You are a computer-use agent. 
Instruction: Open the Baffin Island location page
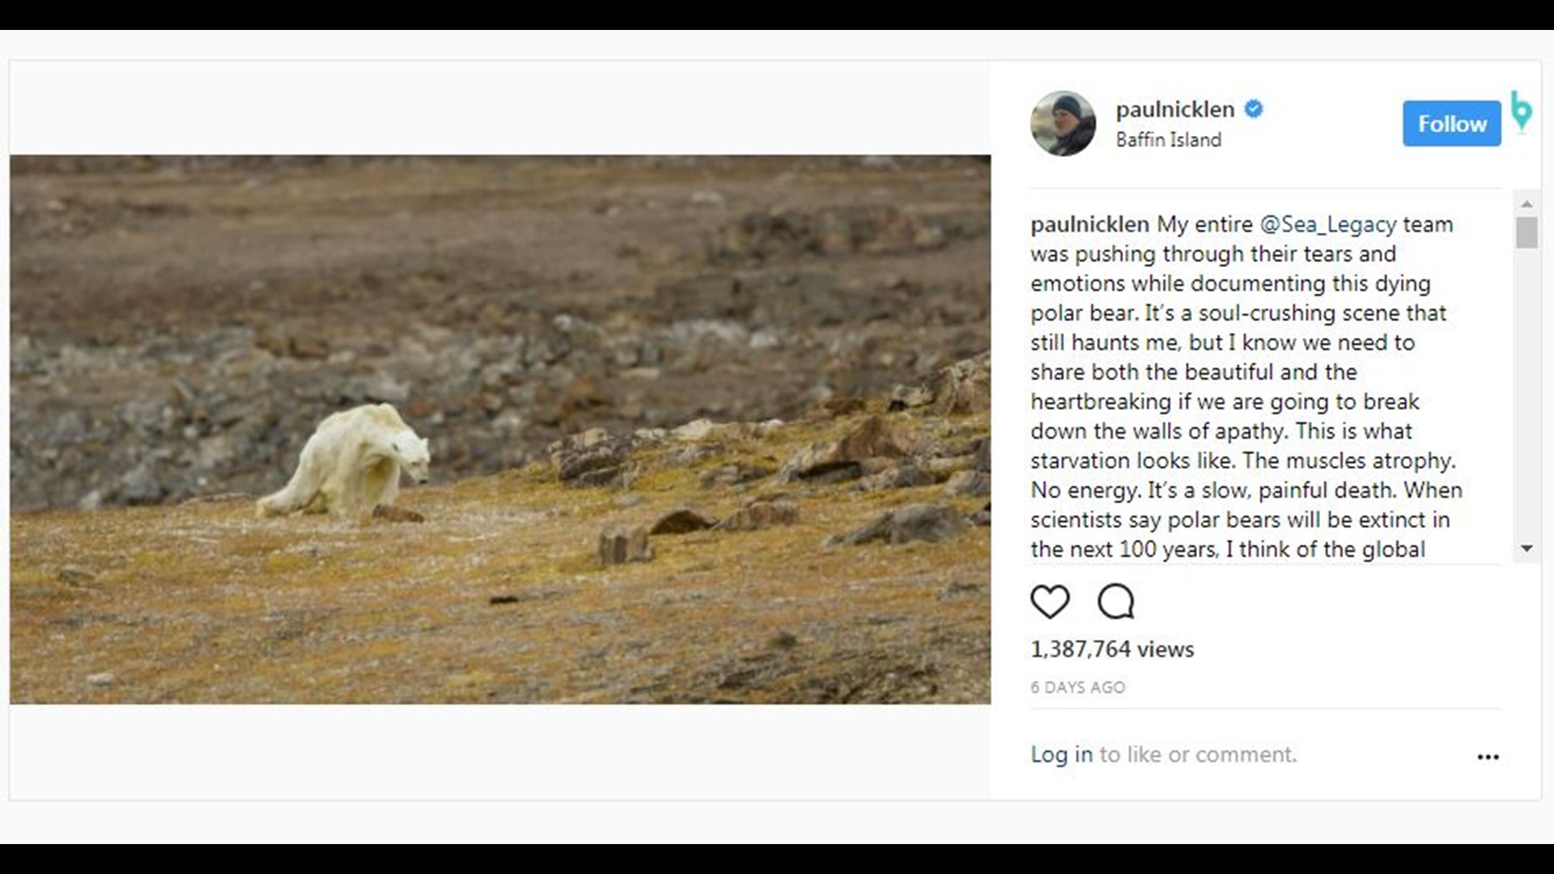pyautogui.click(x=1169, y=139)
